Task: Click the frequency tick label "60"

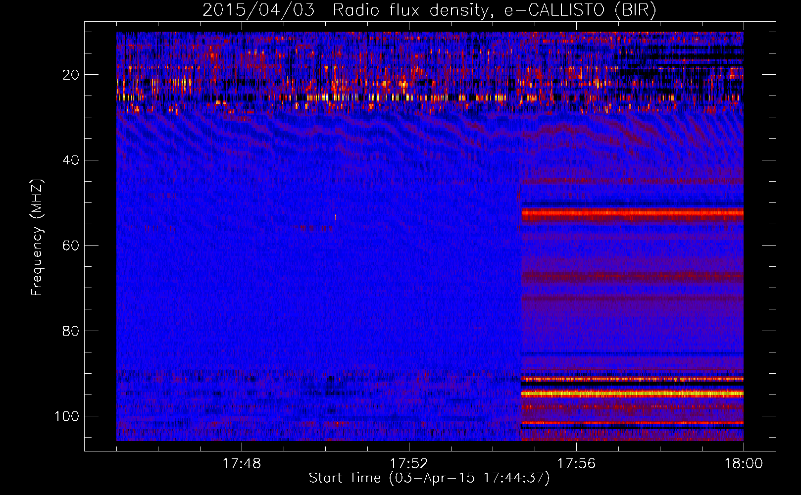Action: [x=71, y=246]
